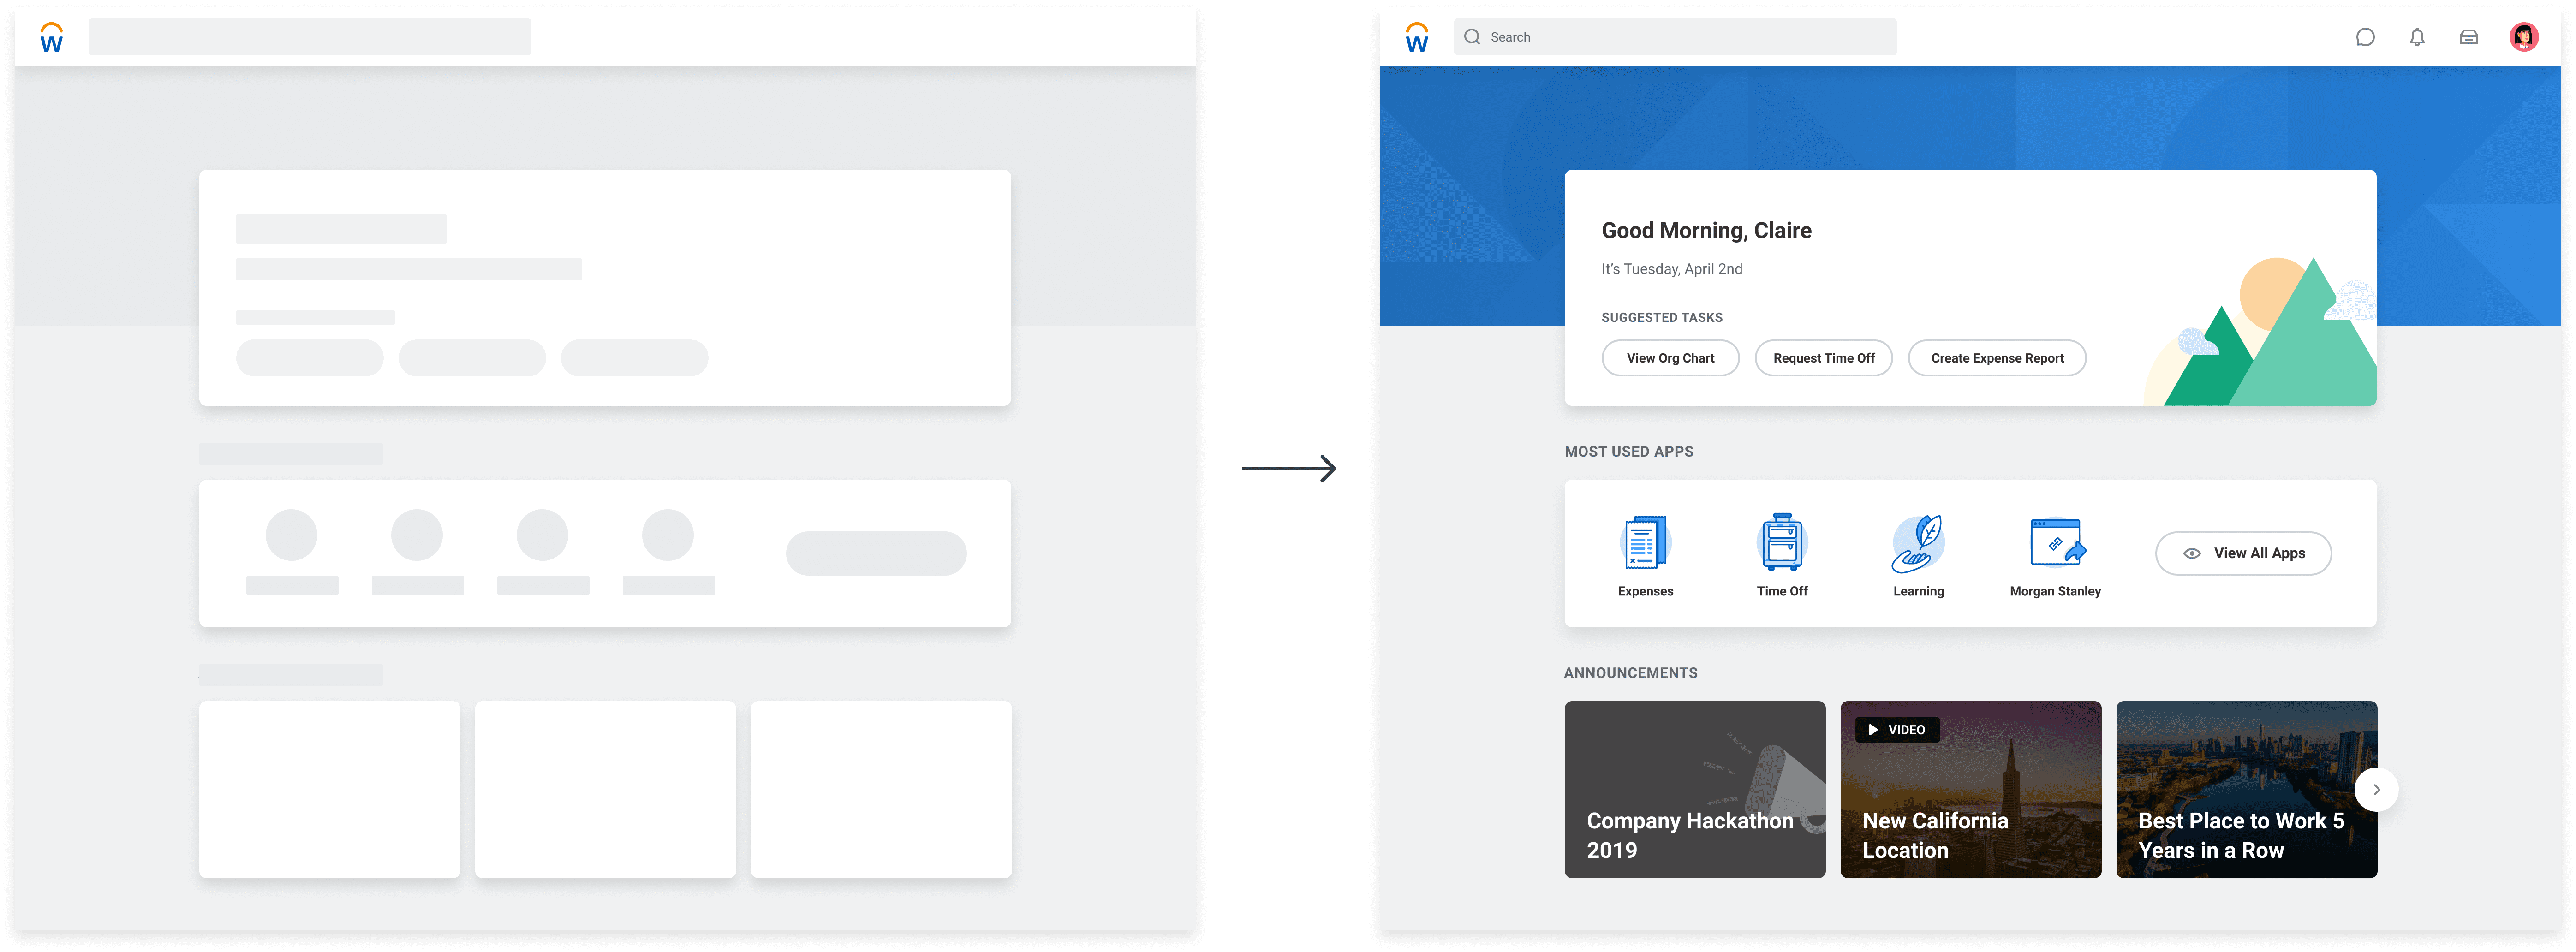Click the search magnifier icon

1472,37
